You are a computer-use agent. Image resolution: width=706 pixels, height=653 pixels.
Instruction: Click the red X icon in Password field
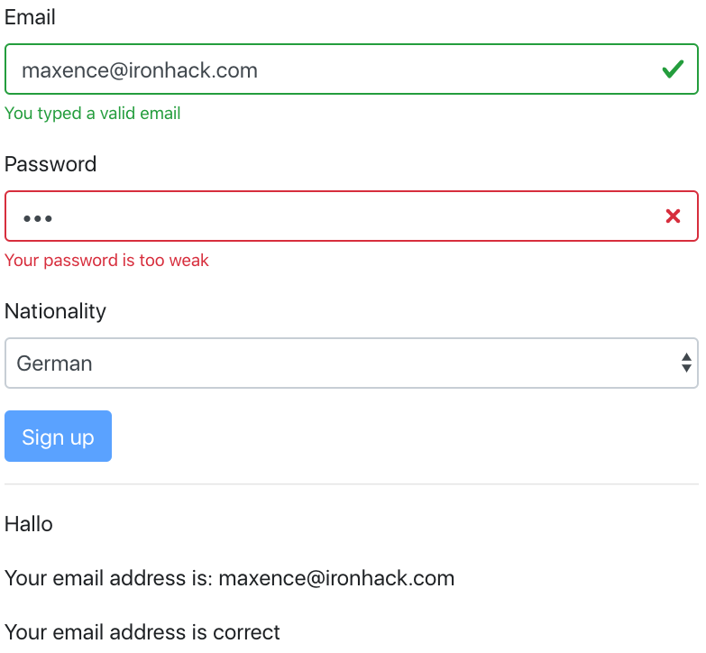coord(673,216)
